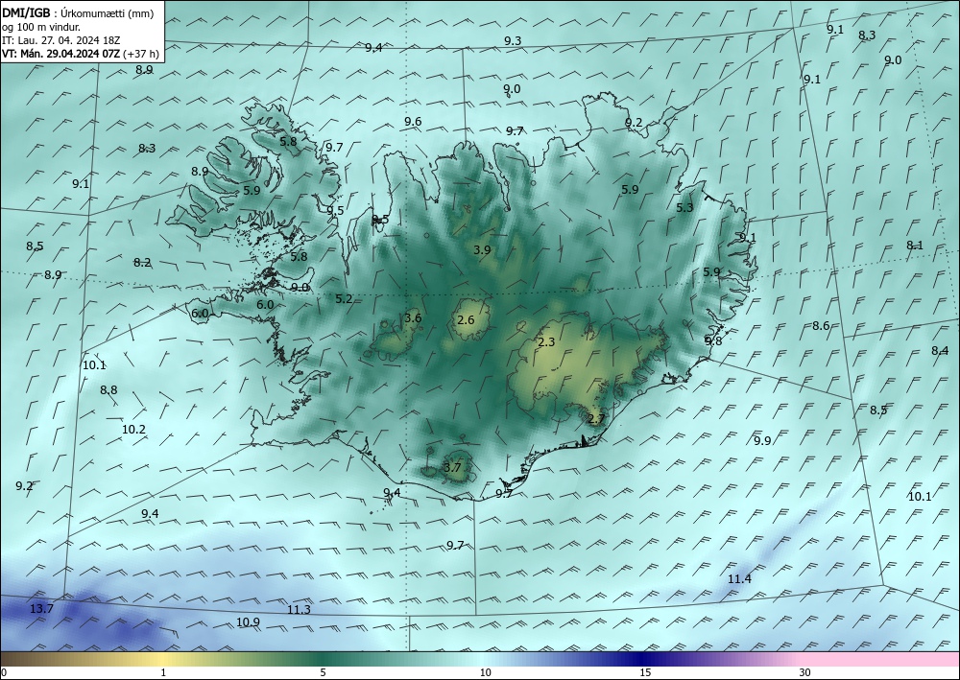
Task: Click the 2.6 value on Hofsjökull glacier
Action: point(466,319)
